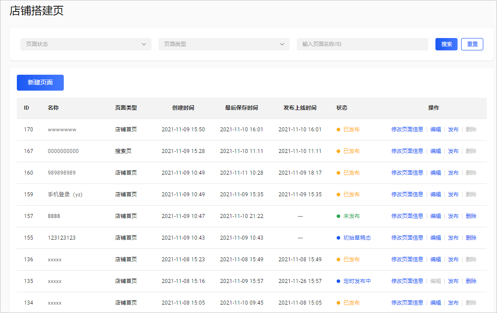497x313 pixels.
Task: Click 编辑 for row ID 136
Action: pos(435,260)
